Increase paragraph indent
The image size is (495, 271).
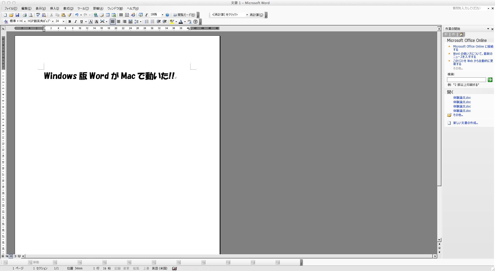click(164, 22)
